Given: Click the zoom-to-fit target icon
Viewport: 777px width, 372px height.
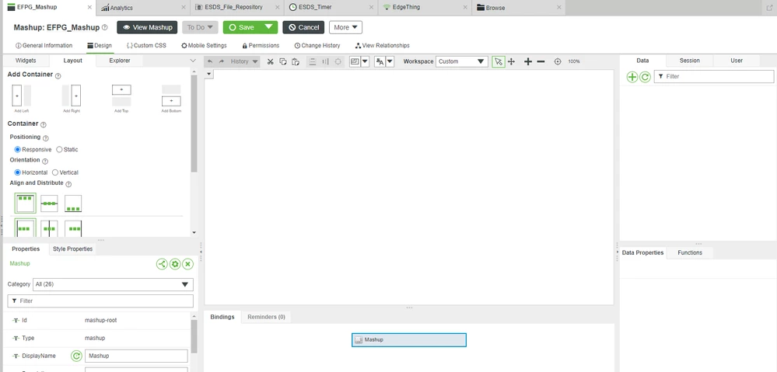Looking at the screenshot, I should coord(558,62).
